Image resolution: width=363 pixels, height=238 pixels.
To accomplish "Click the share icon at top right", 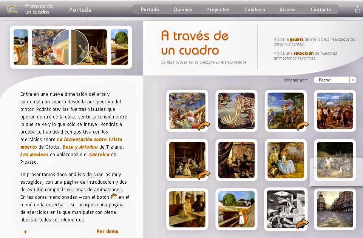I will point(358,9).
